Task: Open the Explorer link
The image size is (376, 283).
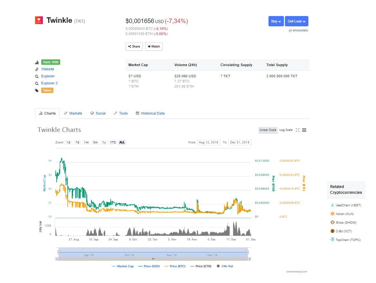Action: pyautogui.click(x=48, y=76)
